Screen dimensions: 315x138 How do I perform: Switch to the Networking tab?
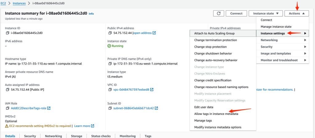(54, 136)
